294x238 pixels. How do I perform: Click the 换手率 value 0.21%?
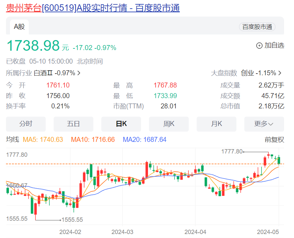point(60,106)
